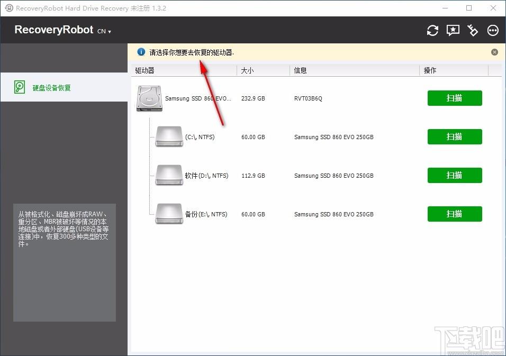This screenshot has height=356, width=506.
Task: Click the 232.9 GB size value
Action: 253,98
